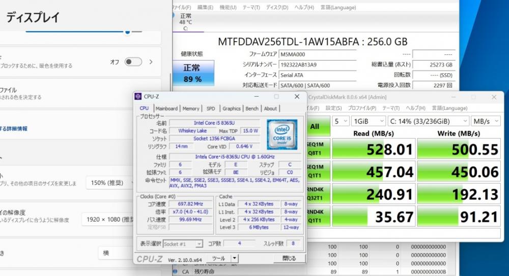This screenshot has width=509, height=276.
Task: Open テーマ(T) menu in CrystalDiskInfo
Action: pyautogui.click(x=251, y=7)
